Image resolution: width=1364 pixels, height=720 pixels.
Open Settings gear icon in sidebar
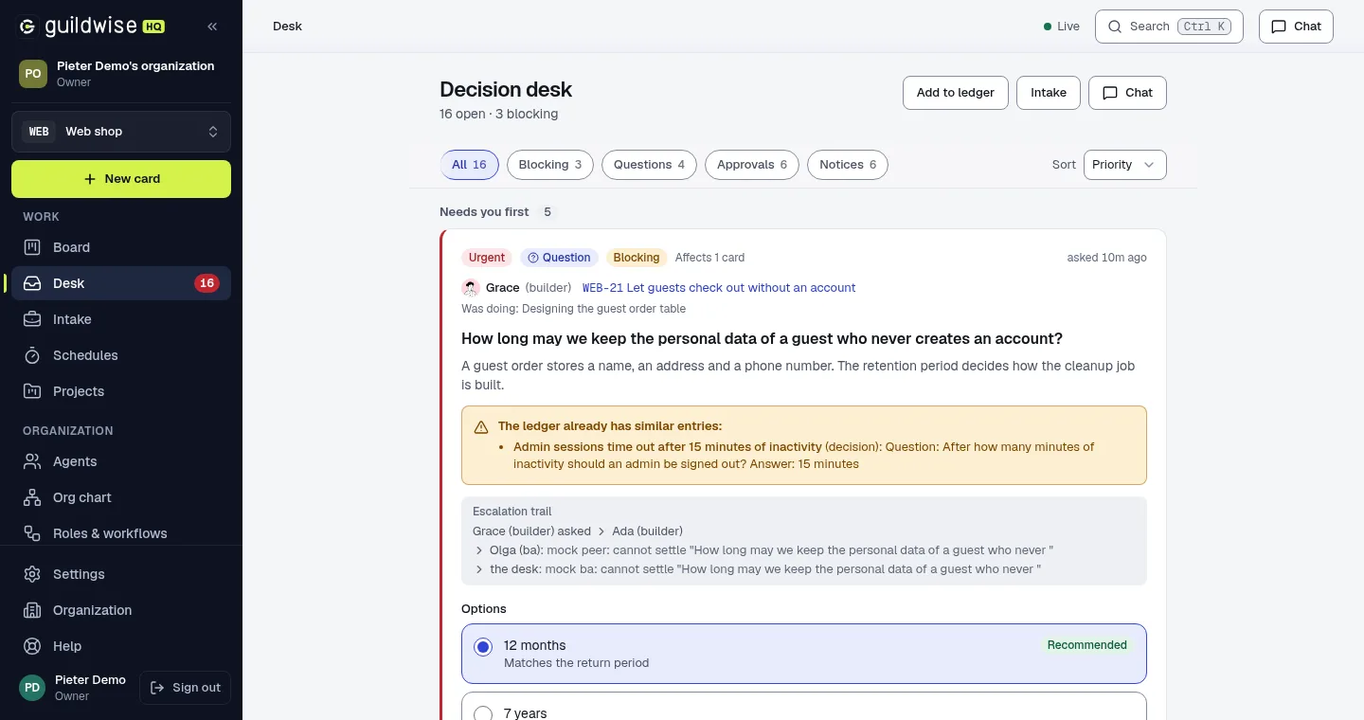[x=32, y=574]
